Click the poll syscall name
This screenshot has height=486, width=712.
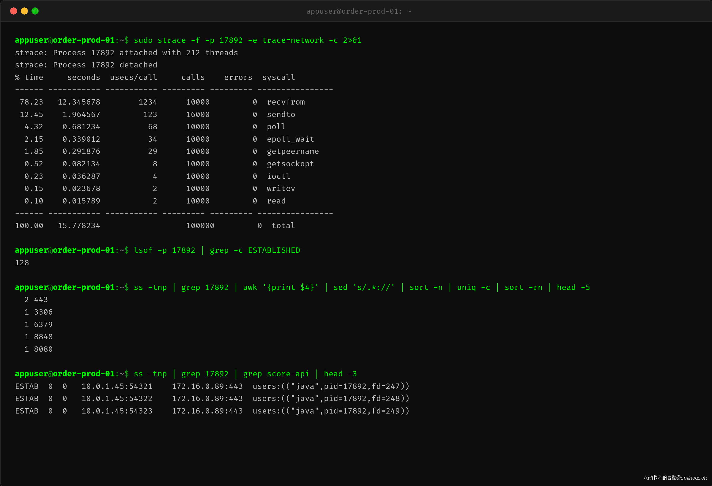(x=276, y=127)
